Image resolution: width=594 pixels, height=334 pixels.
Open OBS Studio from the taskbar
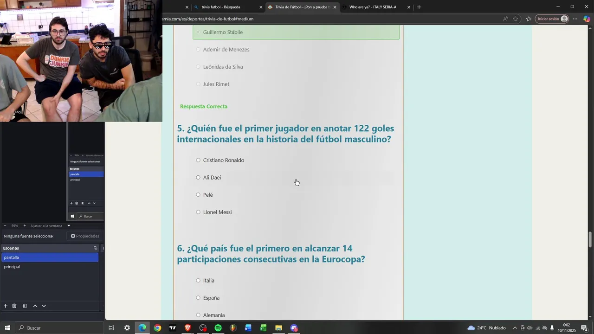click(203, 328)
